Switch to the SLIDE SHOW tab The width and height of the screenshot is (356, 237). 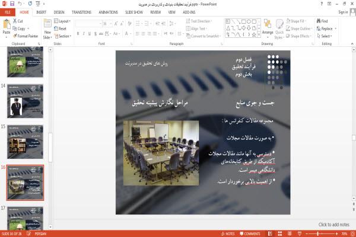tap(134, 12)
